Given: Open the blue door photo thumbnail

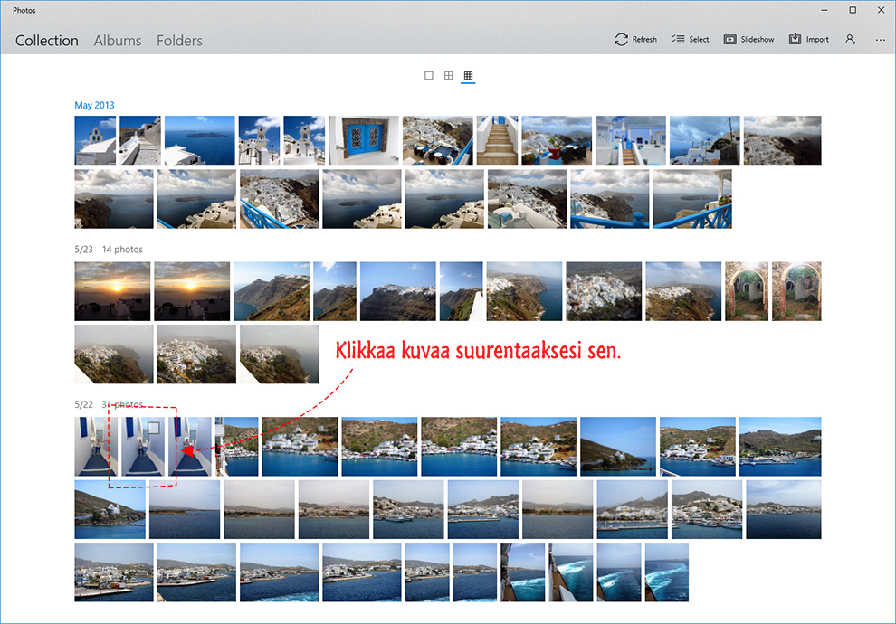Looking at the screenshot, I should click(364, 140).
